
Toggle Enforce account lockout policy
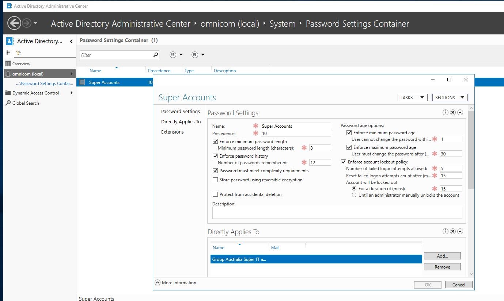[344, 162]
